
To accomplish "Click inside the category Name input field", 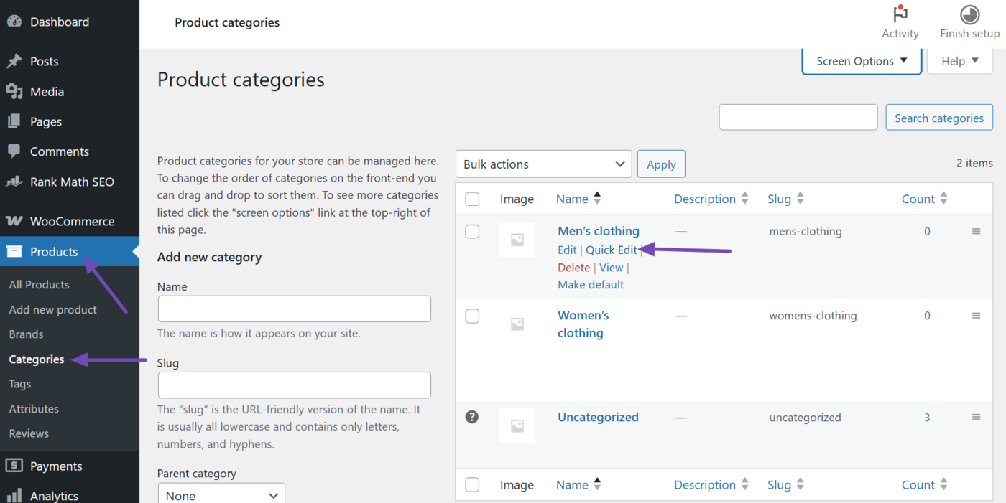I will [x=294, y=309].
